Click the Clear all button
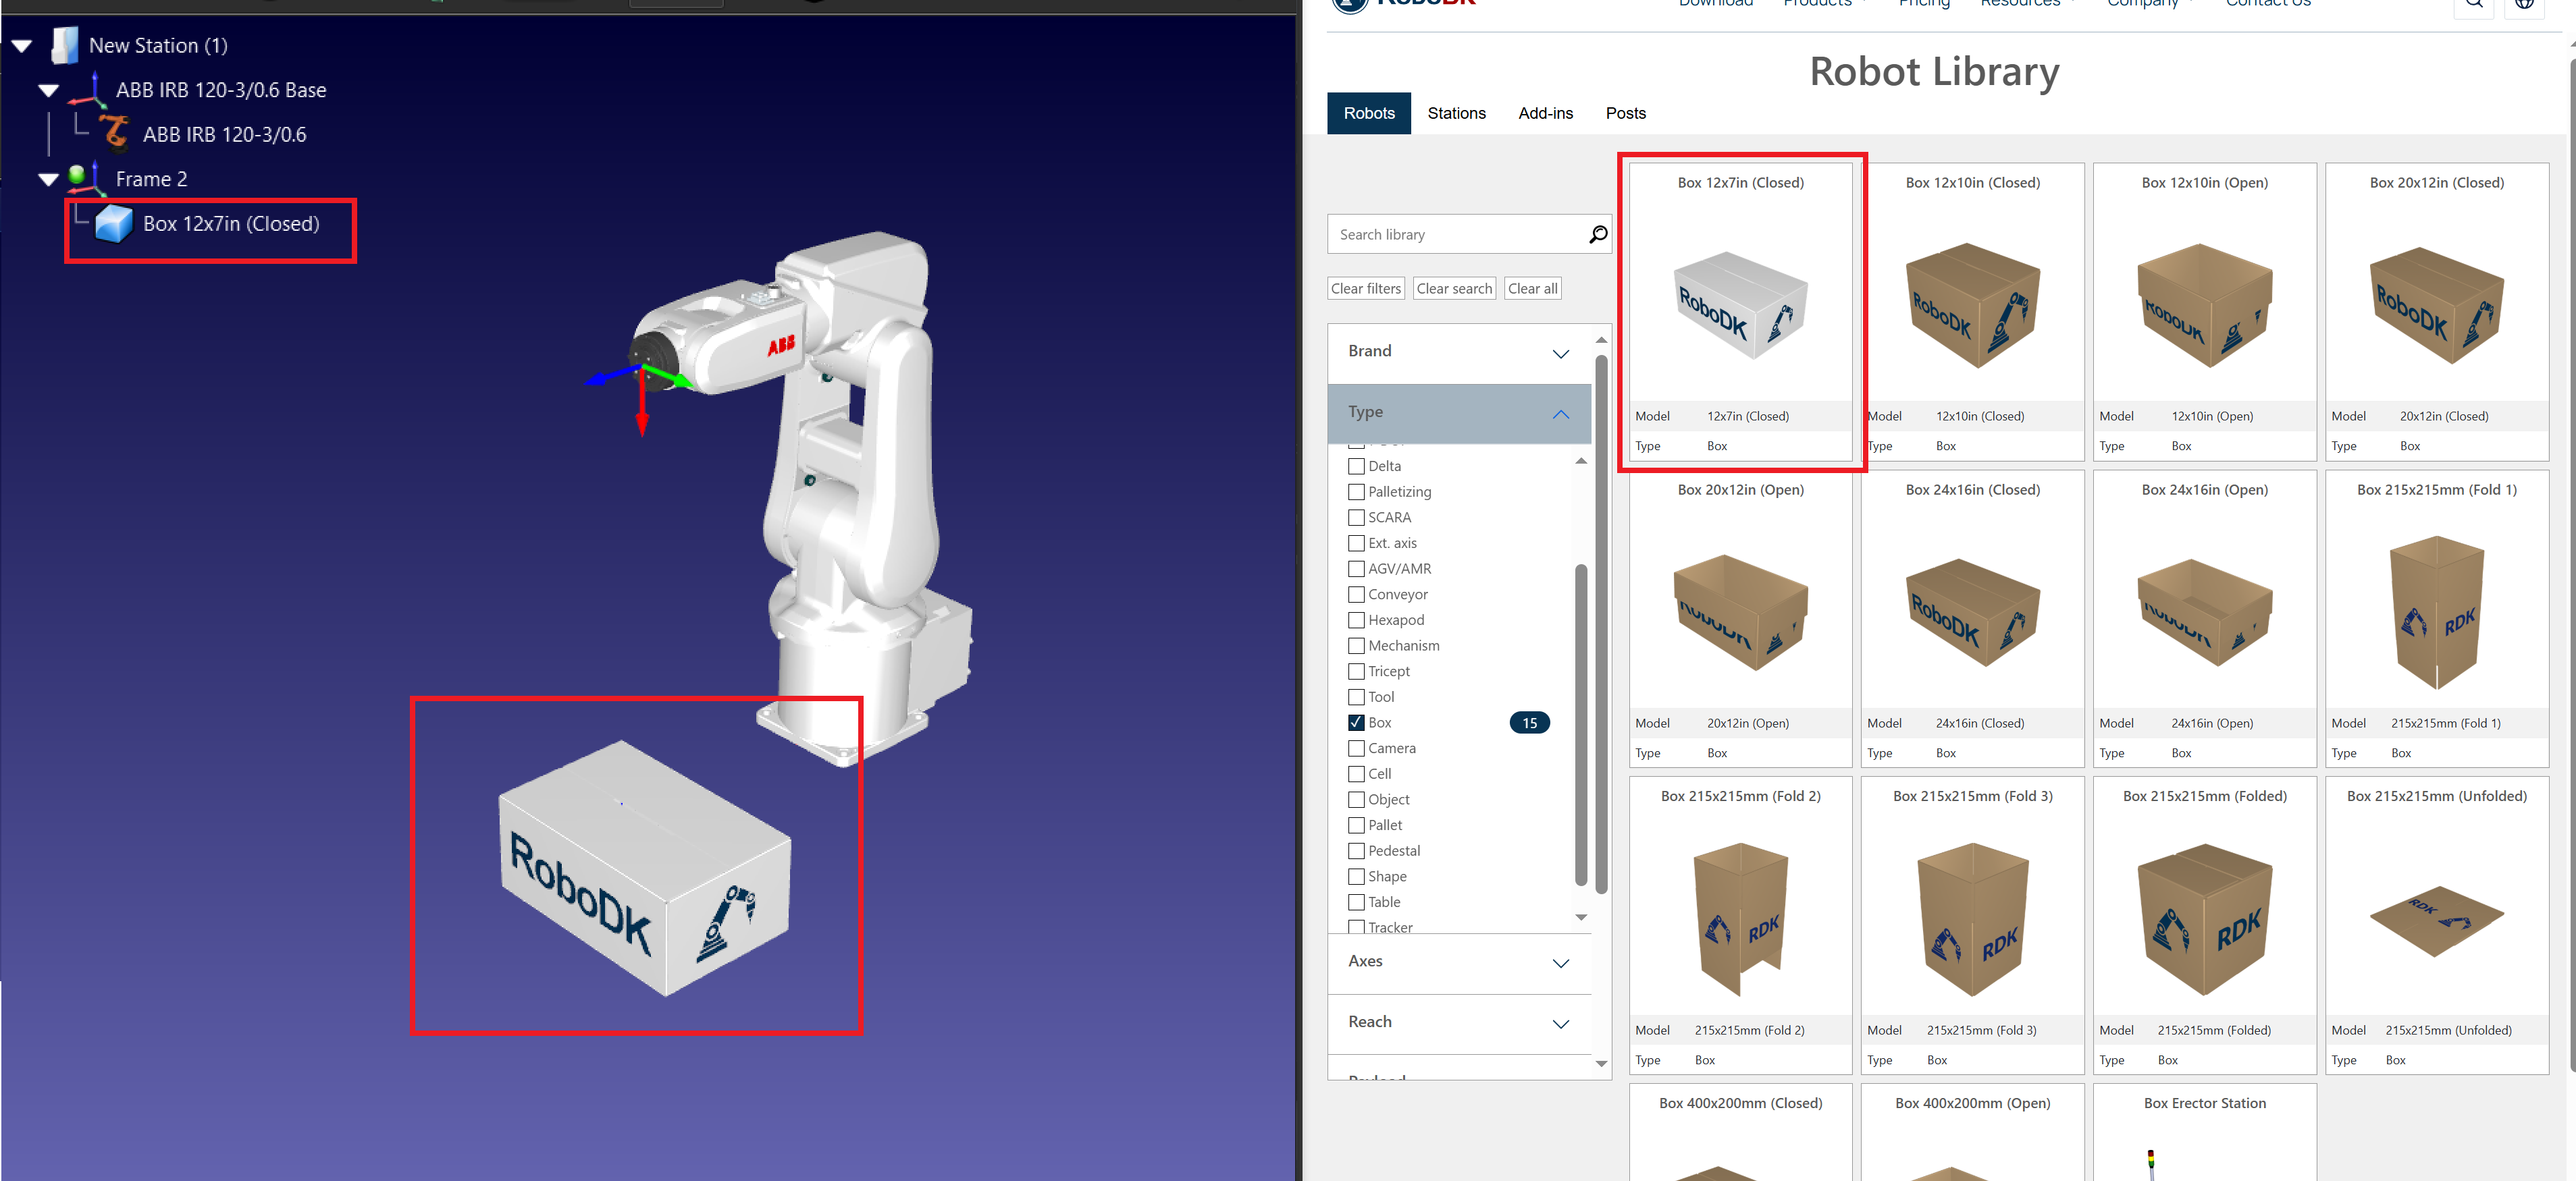This screenshot has width=2576, height=1181. coord(1532,287)
